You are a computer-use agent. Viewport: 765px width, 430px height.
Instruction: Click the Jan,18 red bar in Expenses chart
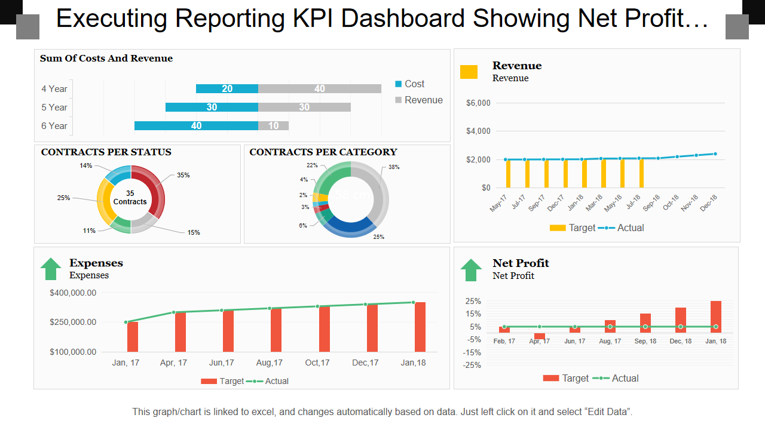[x=420, y=327]
